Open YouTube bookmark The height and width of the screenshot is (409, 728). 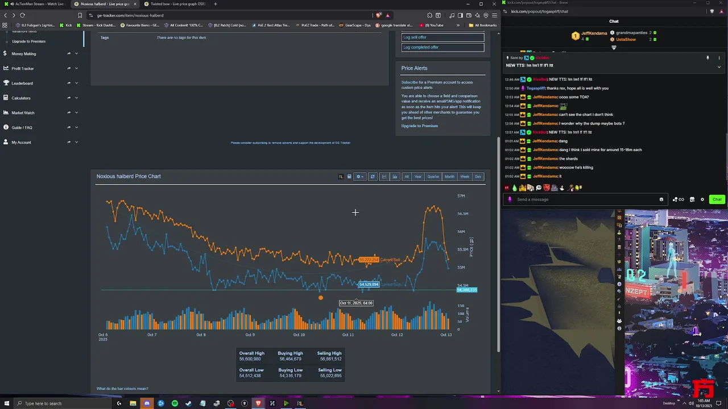click(431, 25)
